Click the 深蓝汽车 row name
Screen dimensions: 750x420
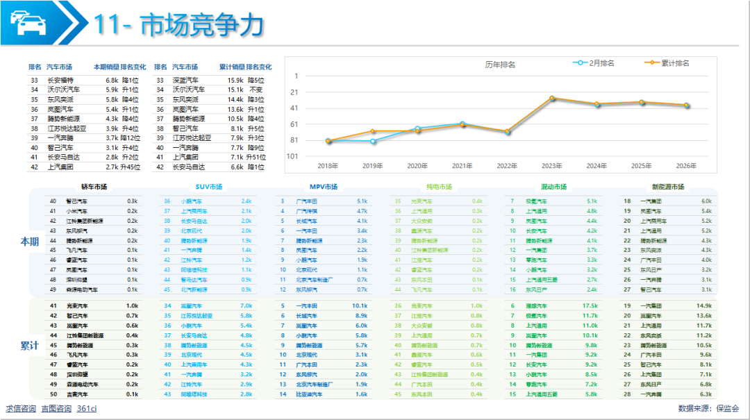[x=185, y=81]
